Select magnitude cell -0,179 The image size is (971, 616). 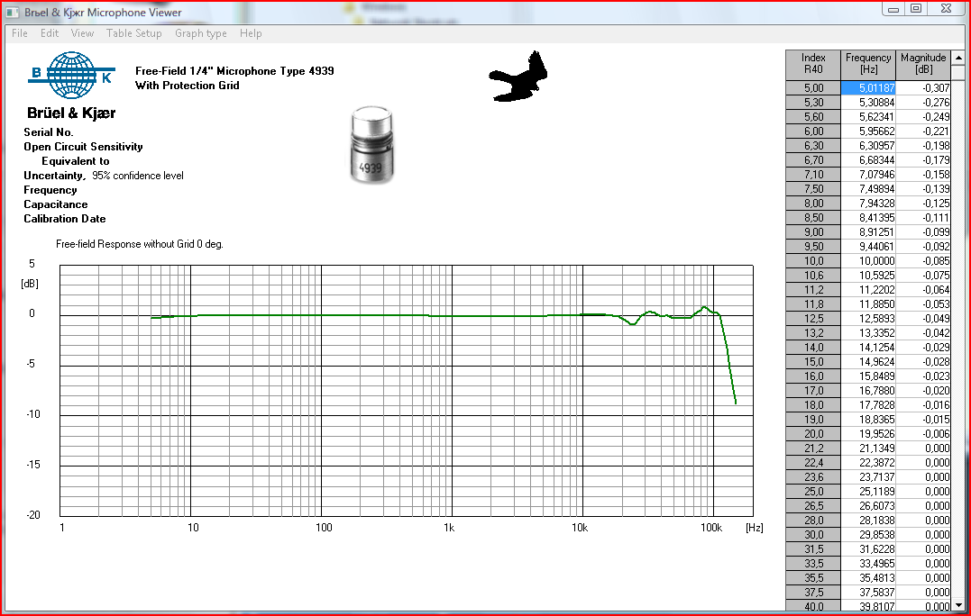point(923,159)
